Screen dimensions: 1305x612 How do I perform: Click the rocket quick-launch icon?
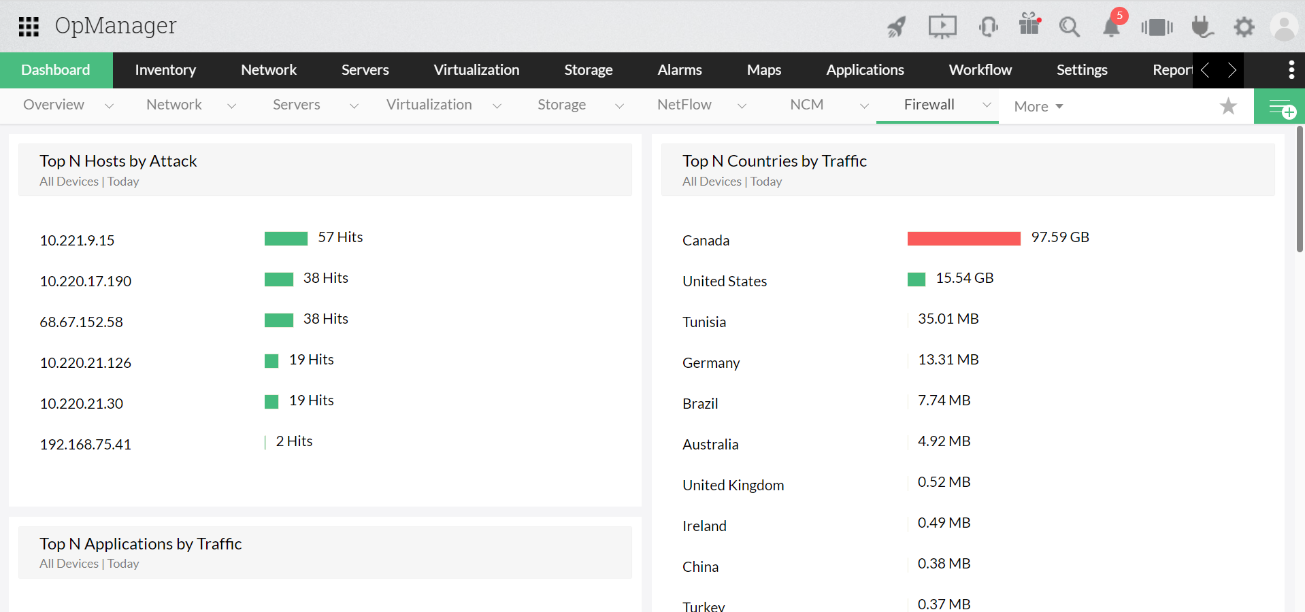coord(897,27)
